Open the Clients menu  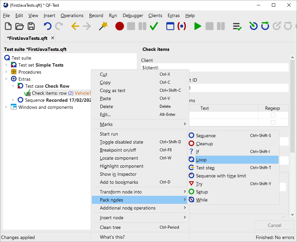tap(155, 15)
